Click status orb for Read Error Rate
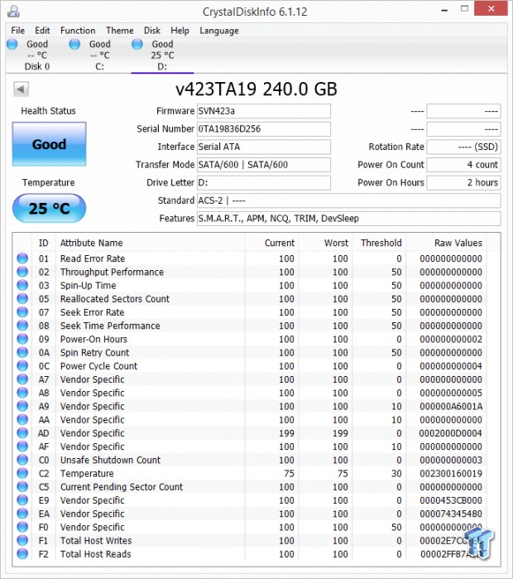The width and height of the screenshot is (513, 579). click(x=22, y=258)
